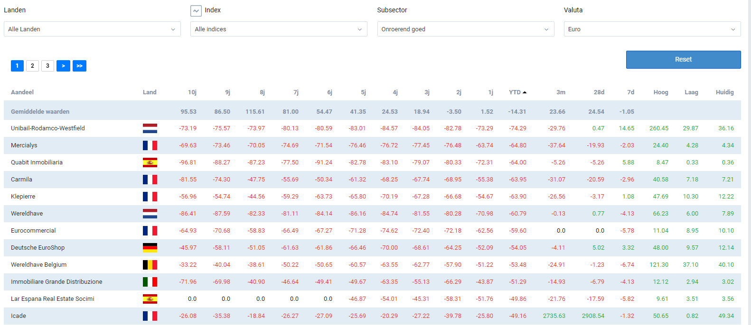751x325 pixels.
Task: Click the chart icon next to Index
Action: (196, 10)
